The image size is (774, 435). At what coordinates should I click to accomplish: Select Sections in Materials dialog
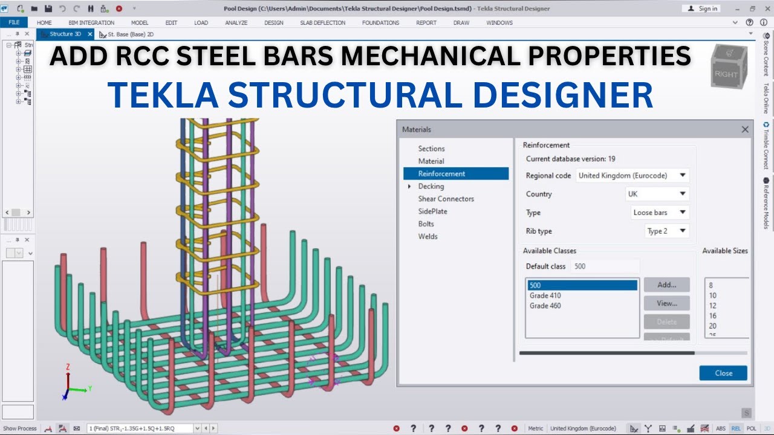431,149
